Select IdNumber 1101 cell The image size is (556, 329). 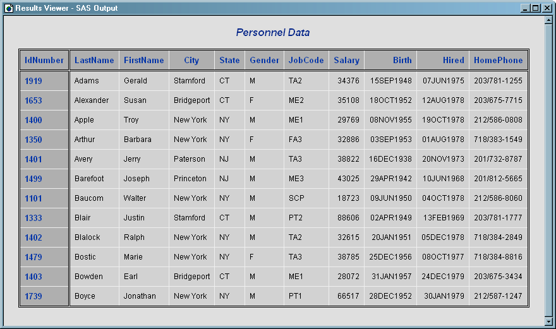44,198
